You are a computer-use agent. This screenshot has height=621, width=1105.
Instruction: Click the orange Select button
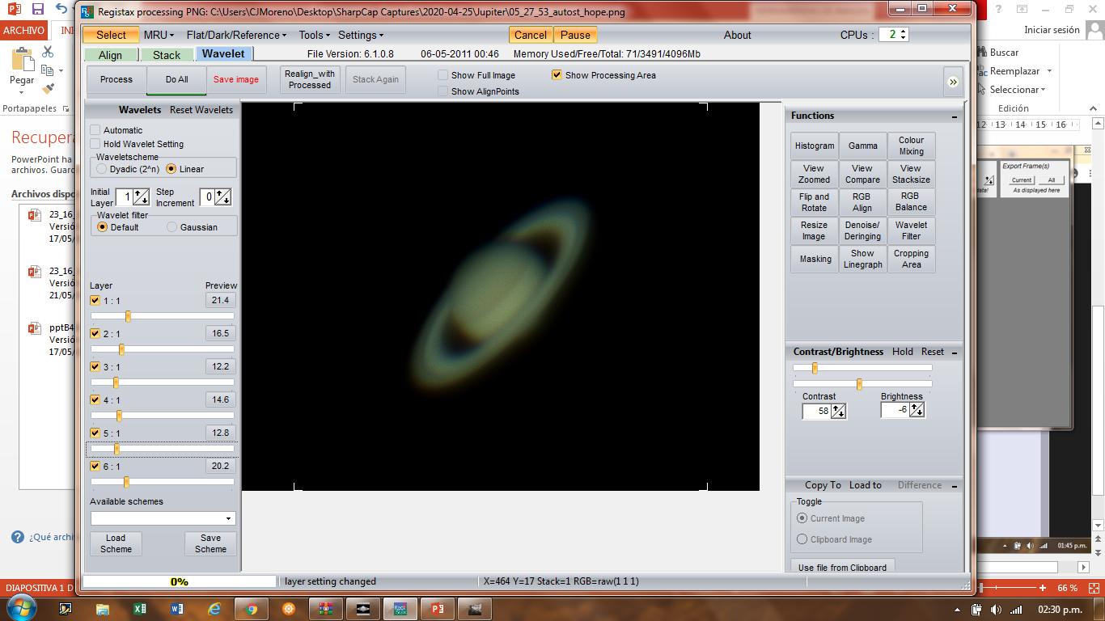[111, 35]
